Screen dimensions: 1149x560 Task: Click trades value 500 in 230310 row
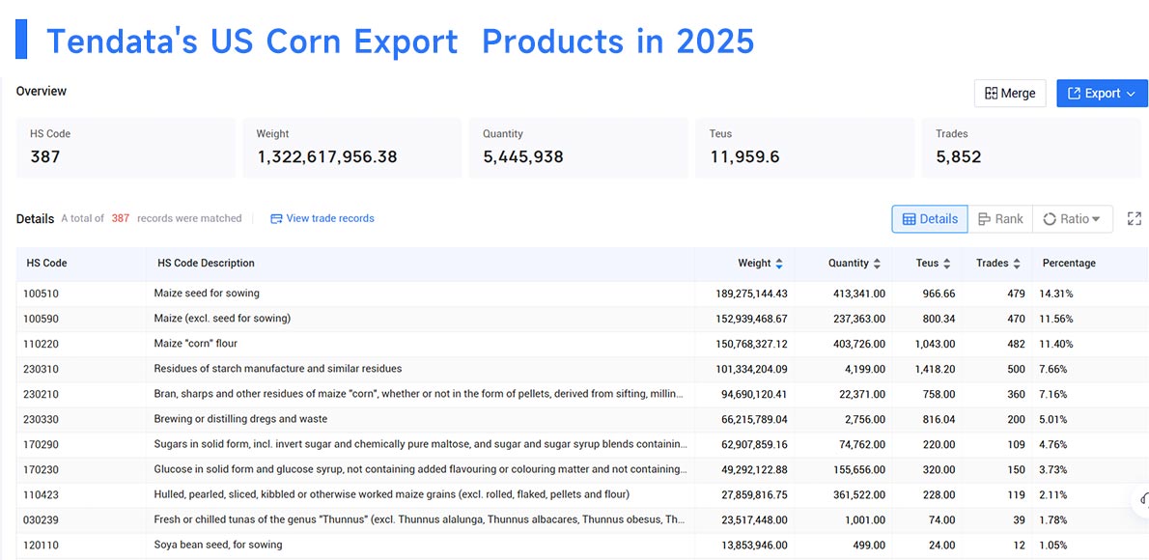tap(1016, 369)
